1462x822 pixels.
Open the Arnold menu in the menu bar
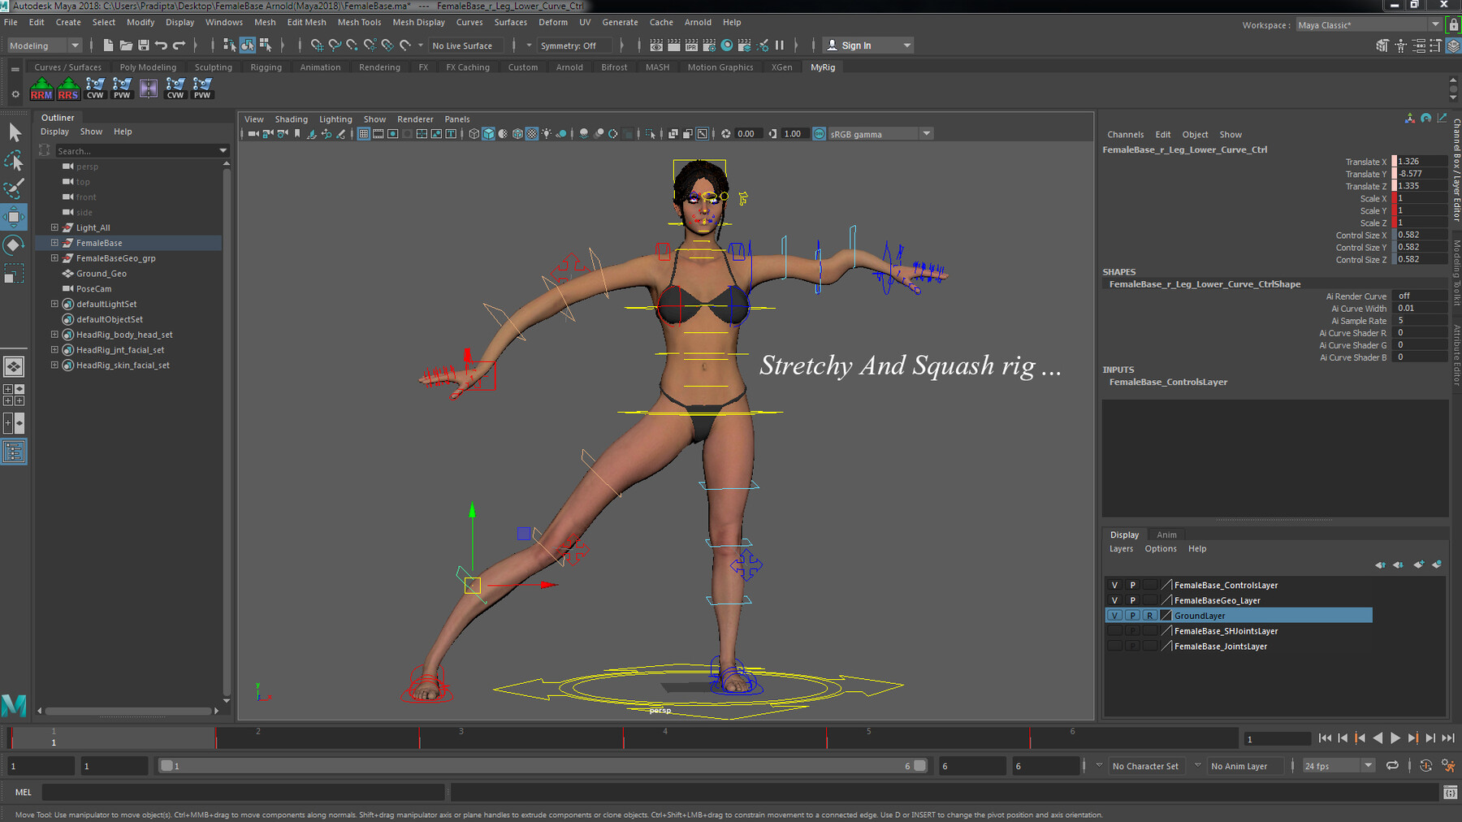coord(698,22)
